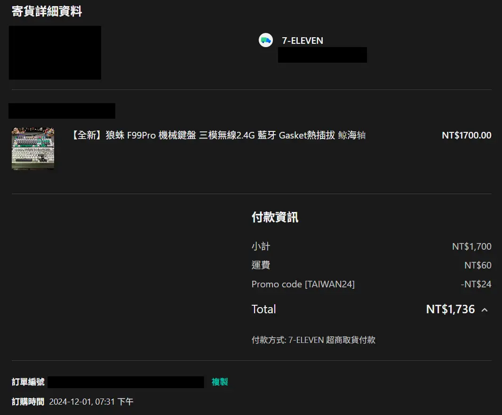Viewport: 502px width, 415px height.
Task: Click the NT$1,736 total amount
Action: tap(450, 309)
